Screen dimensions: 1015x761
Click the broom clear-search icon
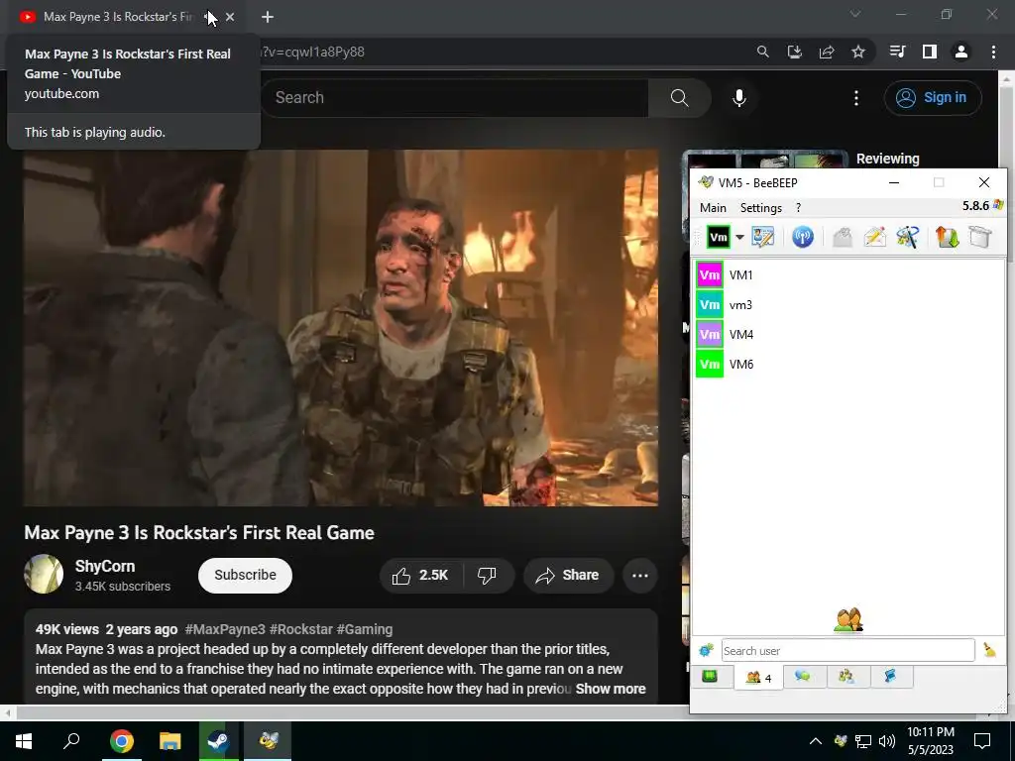tap(989, 650)
